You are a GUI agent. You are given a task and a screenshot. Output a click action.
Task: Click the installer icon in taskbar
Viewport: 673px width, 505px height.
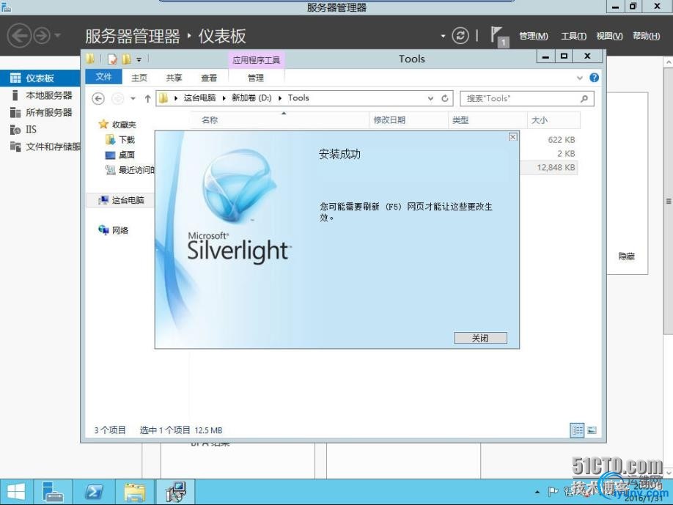click(x=176, y=492)
